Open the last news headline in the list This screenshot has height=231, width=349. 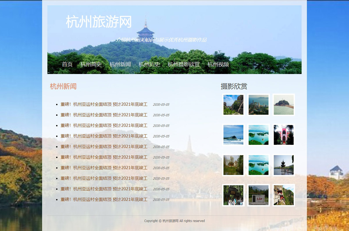click(x=104, y=199)
